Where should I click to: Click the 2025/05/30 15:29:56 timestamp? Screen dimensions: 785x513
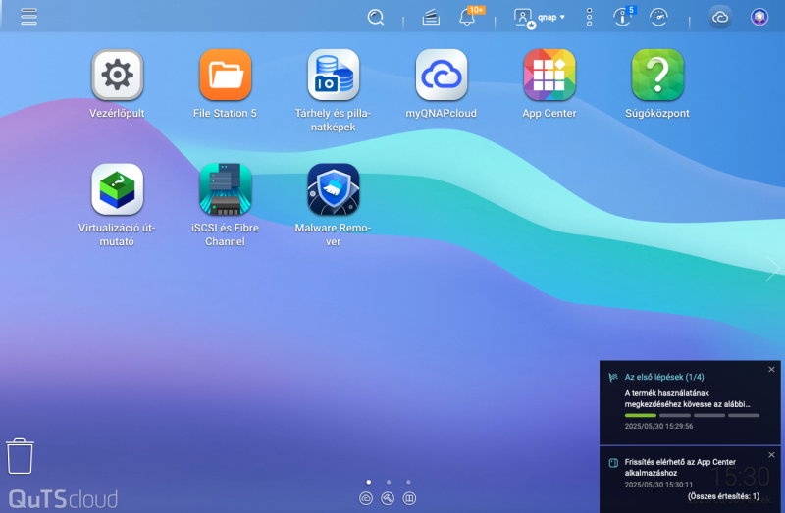click(658, 426)
